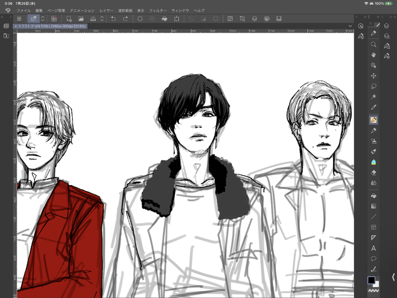This screenshot has height=298, width=397.
Task: Open the 編集 menu
Action: point(39,10)
